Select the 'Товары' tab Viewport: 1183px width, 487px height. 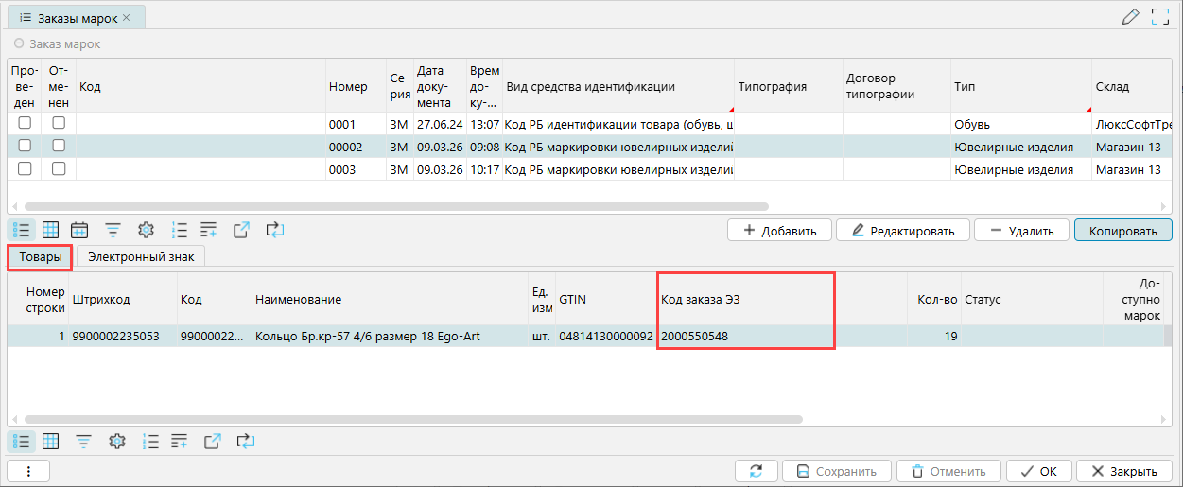pyautogui.click(x=41, y=256)
